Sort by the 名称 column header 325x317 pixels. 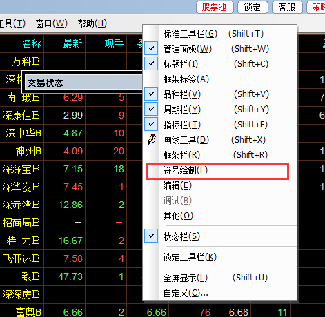(32, 43)
